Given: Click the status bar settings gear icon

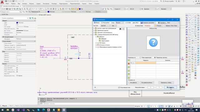Looking at the screenshot, I should tap(181, 106).
